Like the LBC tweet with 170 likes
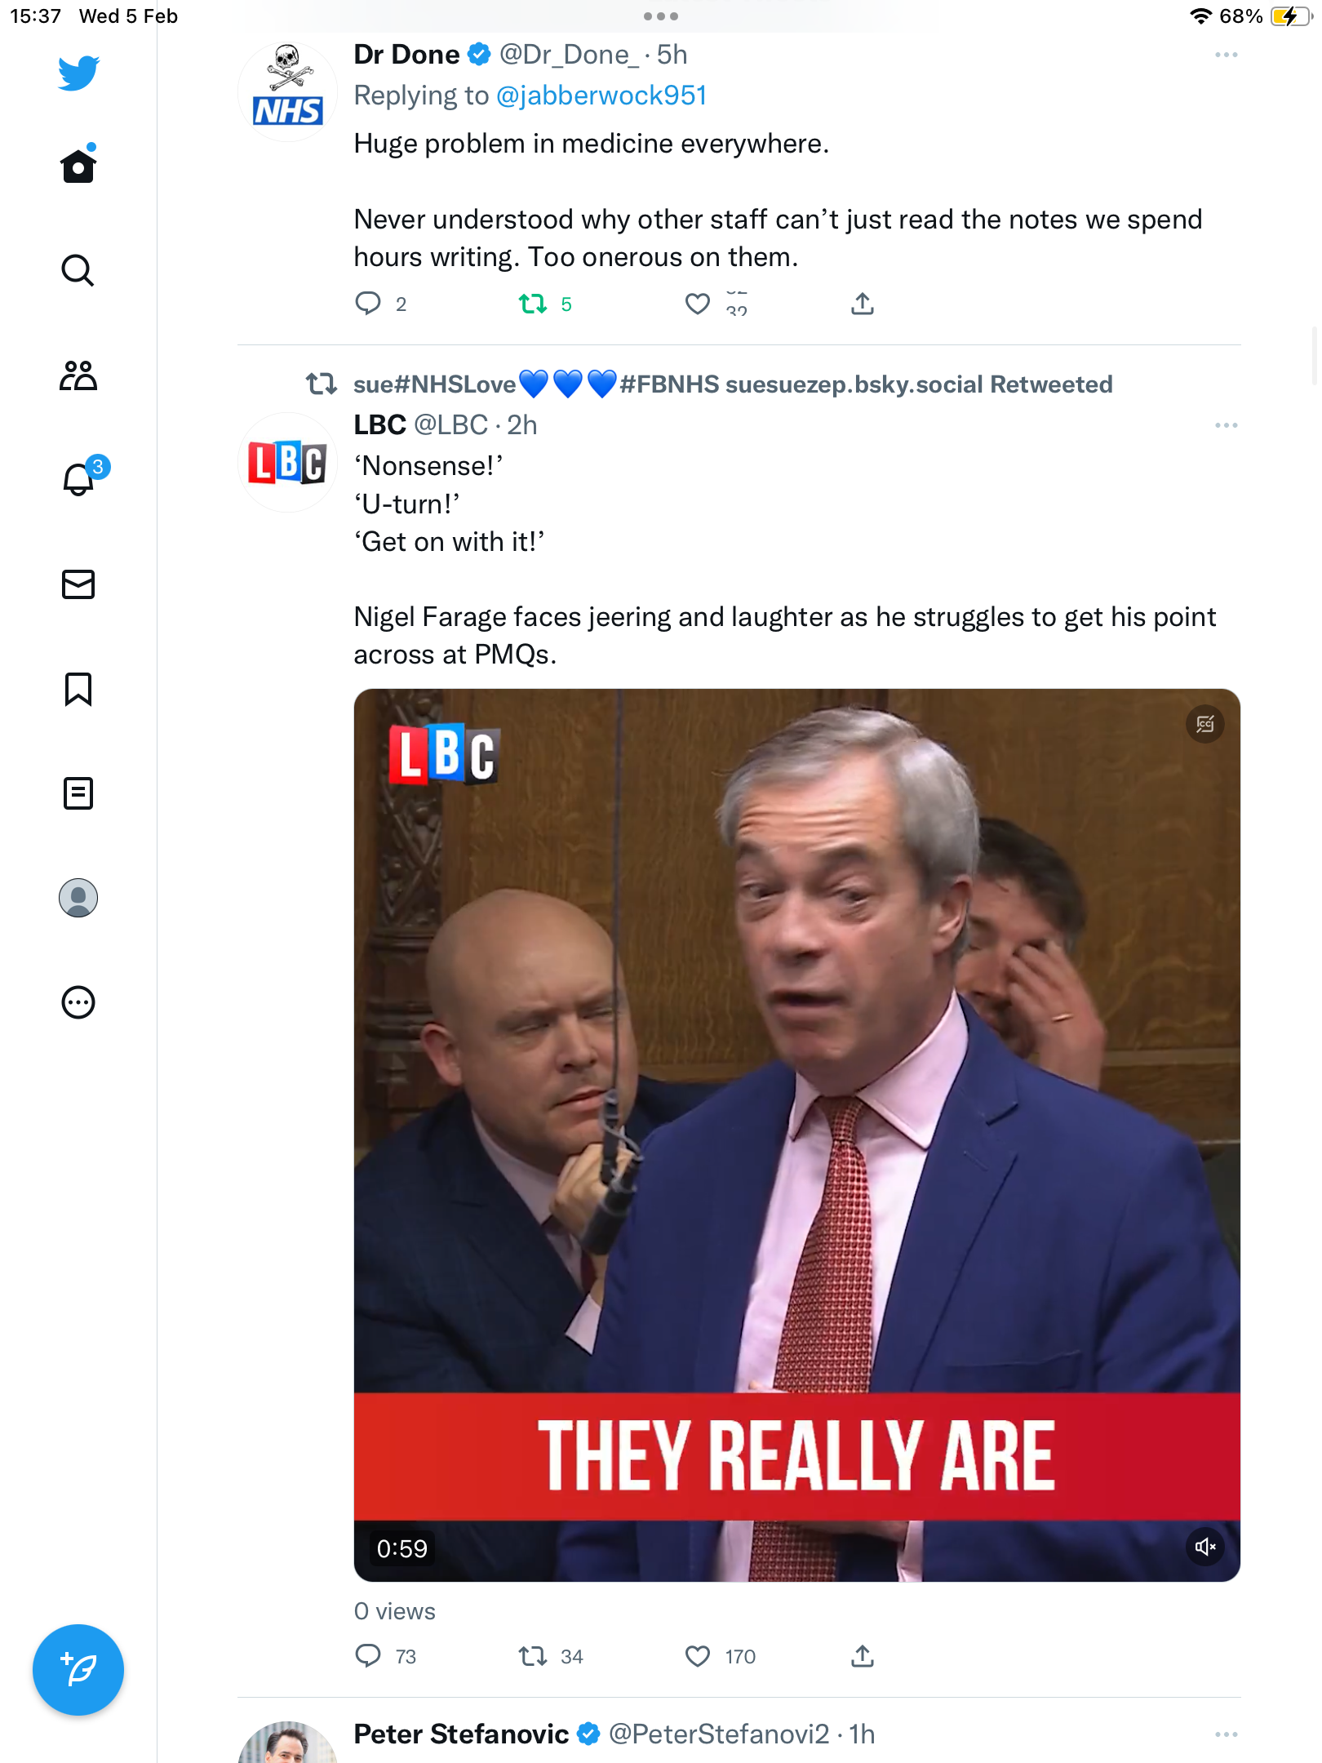The width and height of the screenshot is (1322, 1763). (x=698, y=1656)
